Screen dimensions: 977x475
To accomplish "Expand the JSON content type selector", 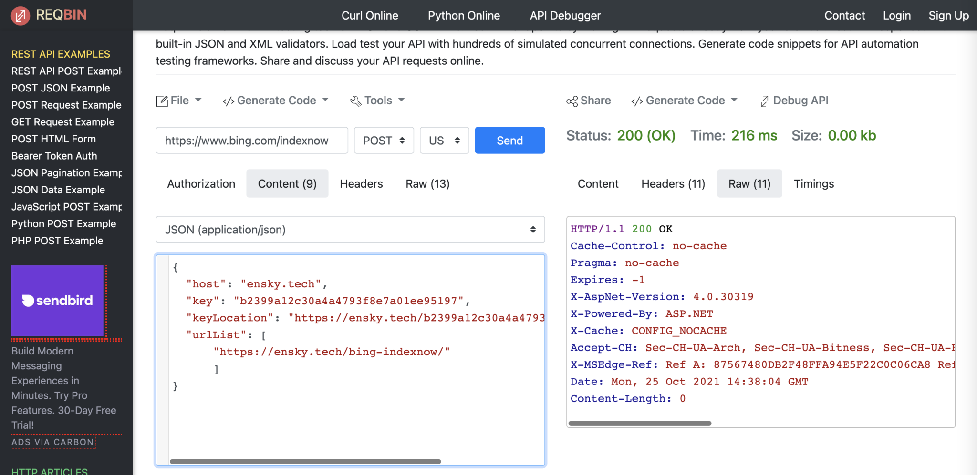I will (x=350, y=230).
